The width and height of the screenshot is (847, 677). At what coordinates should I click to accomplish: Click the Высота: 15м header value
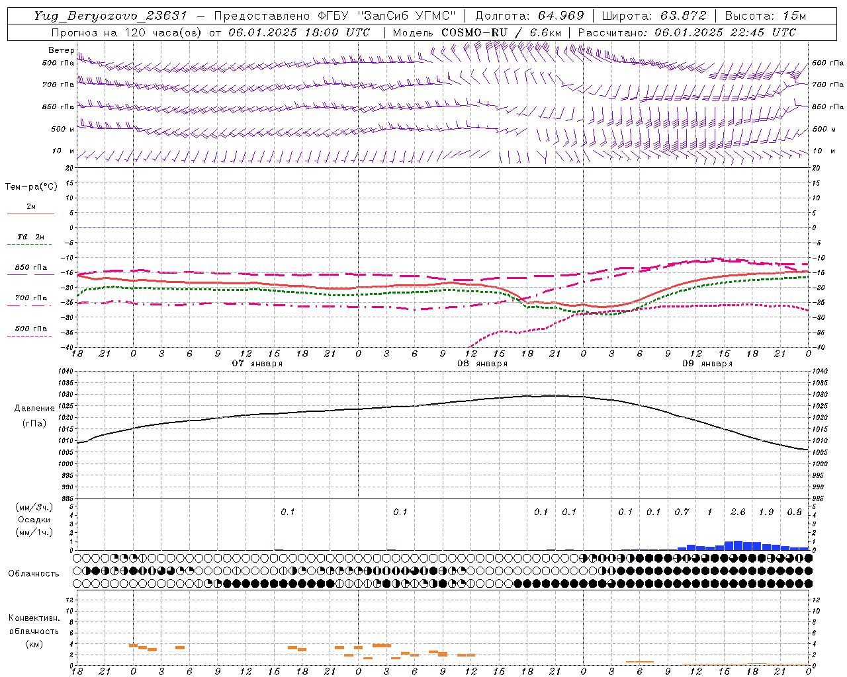[x=766, y=16]
